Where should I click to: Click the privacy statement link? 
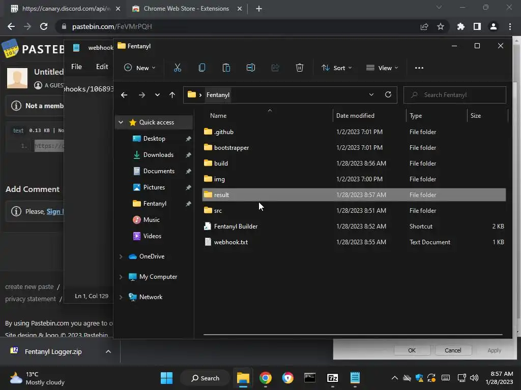pos(31,299)
